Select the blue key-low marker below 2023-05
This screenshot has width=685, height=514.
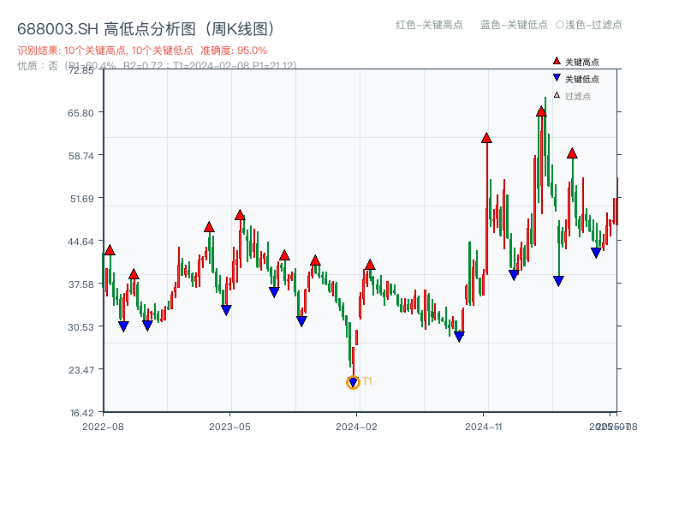tap(226, 308)
